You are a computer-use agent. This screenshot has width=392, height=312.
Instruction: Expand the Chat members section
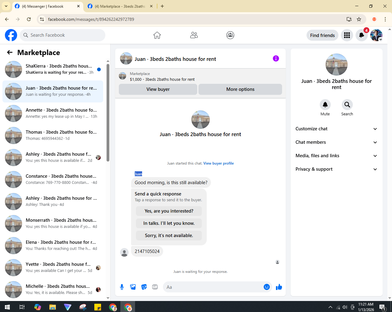[x=337, y=142]
